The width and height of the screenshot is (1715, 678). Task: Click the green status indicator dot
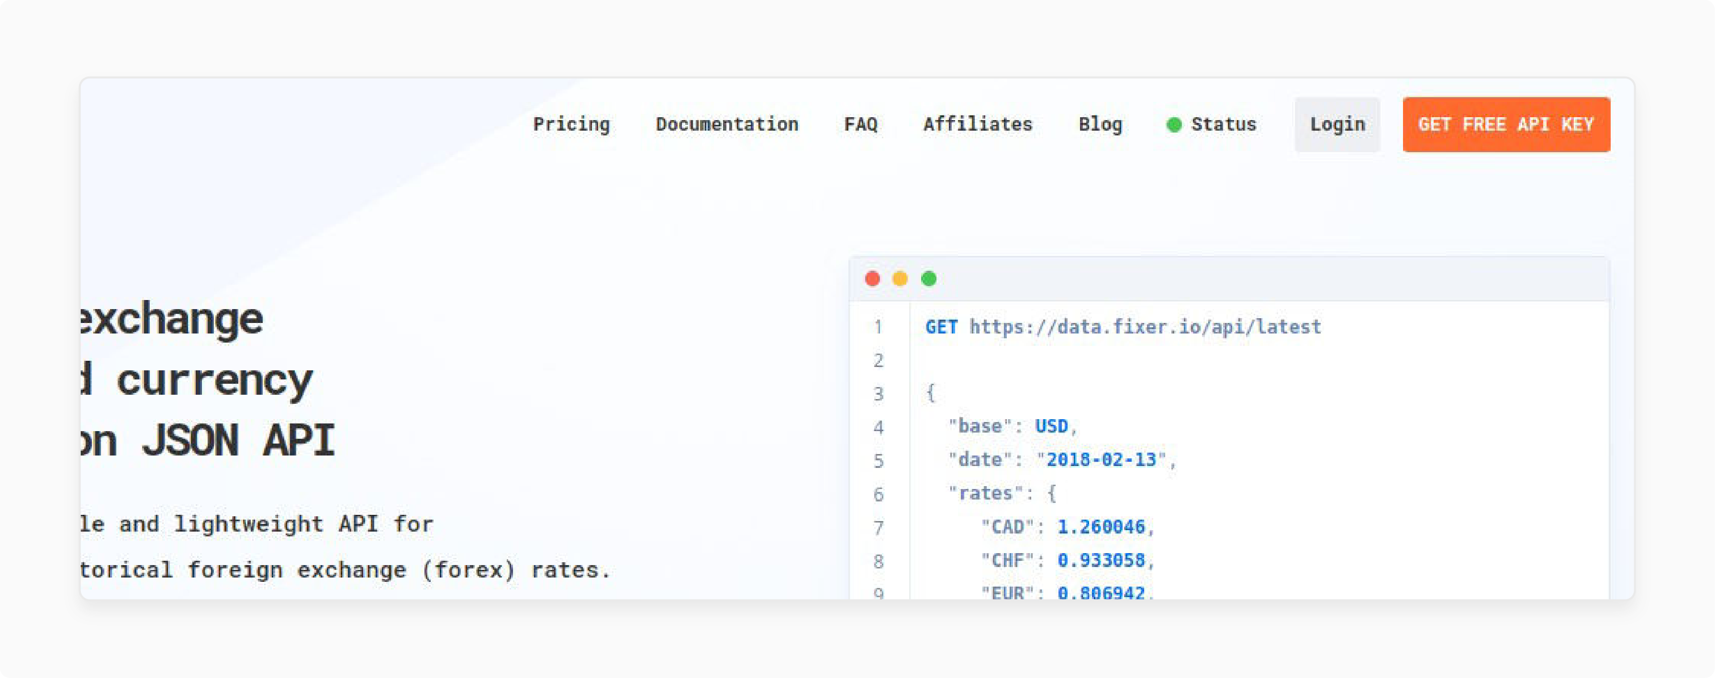(x=1174, y=124)
